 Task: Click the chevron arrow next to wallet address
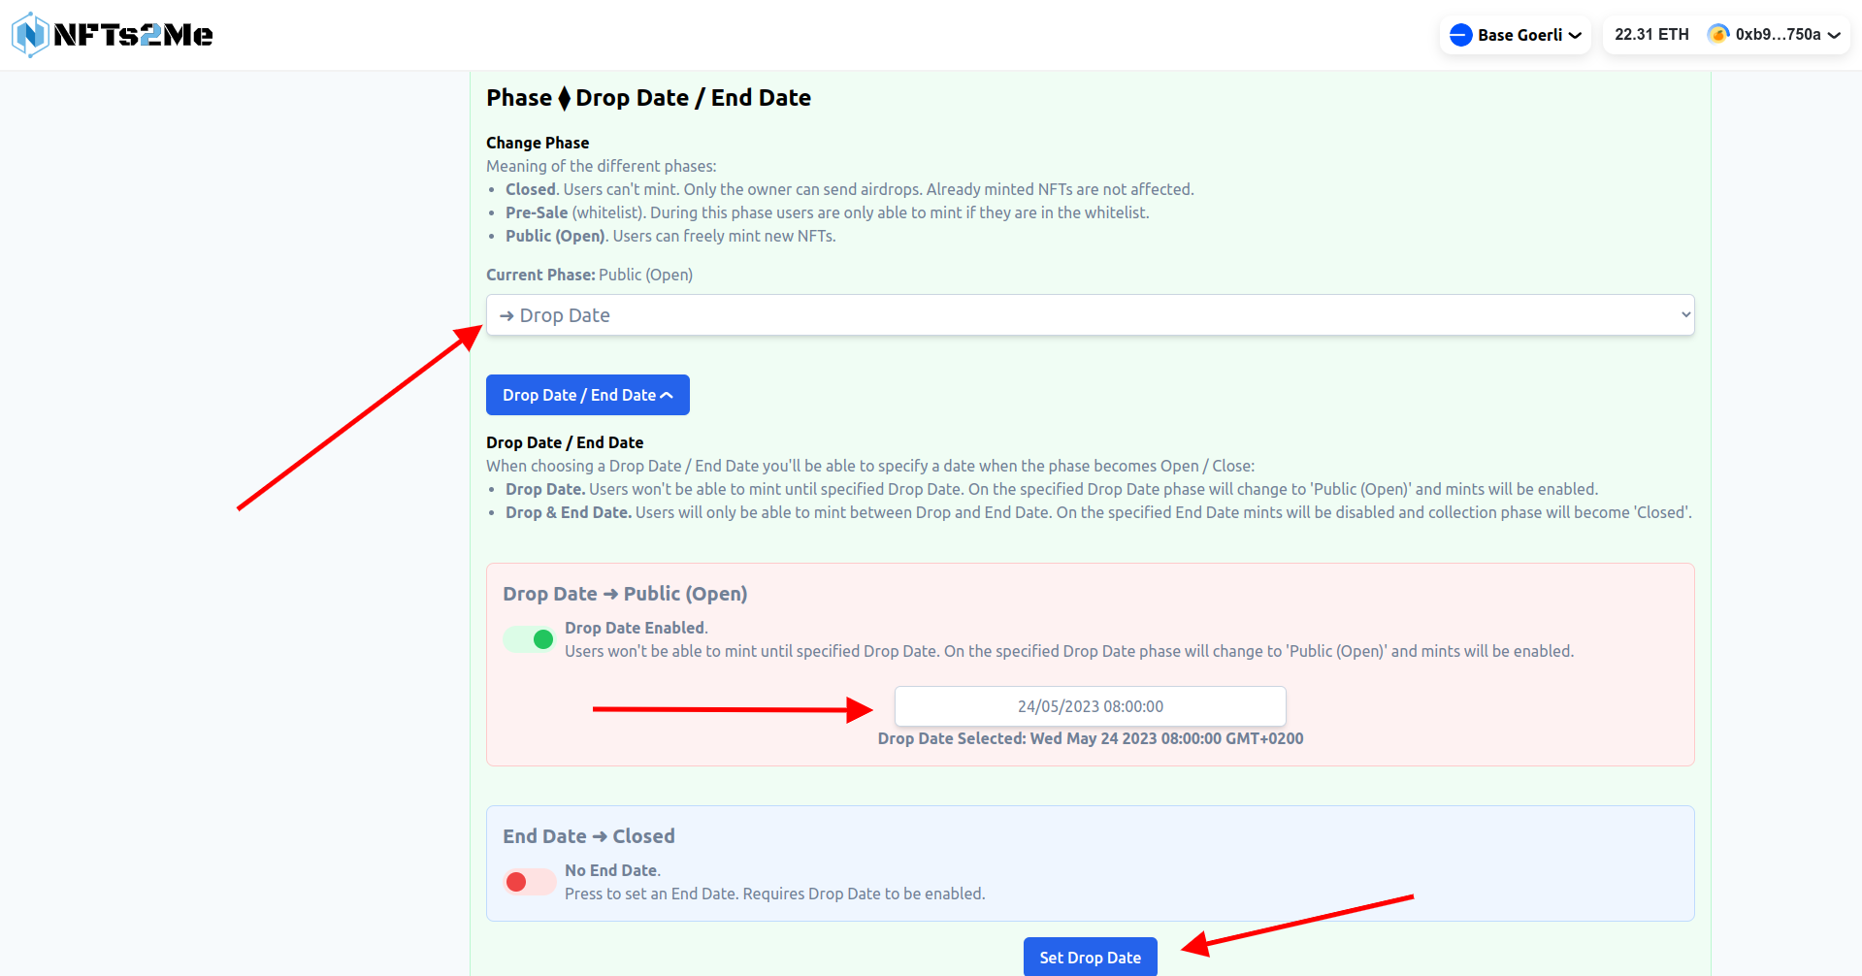1834,35
